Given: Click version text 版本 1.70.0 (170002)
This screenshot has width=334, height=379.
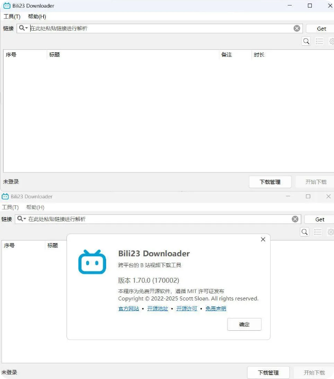Looking at the screenshot, I should (148, 280).
